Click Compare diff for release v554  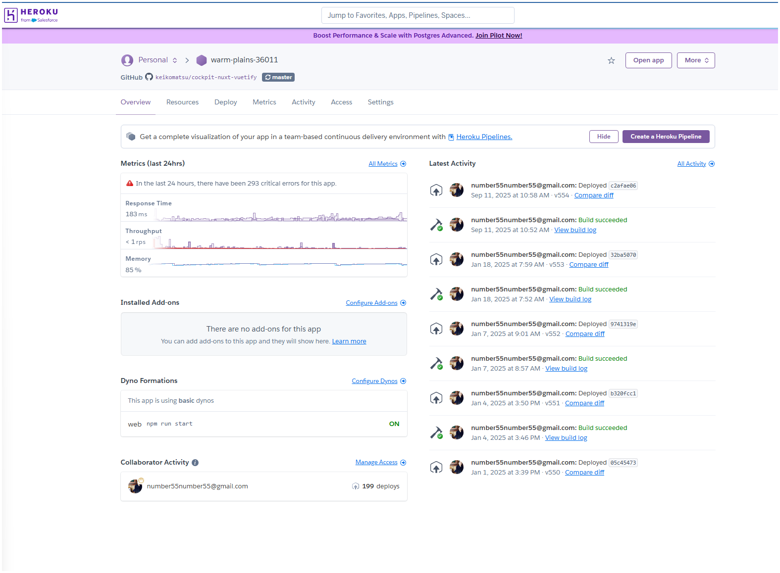coord(594,195)
